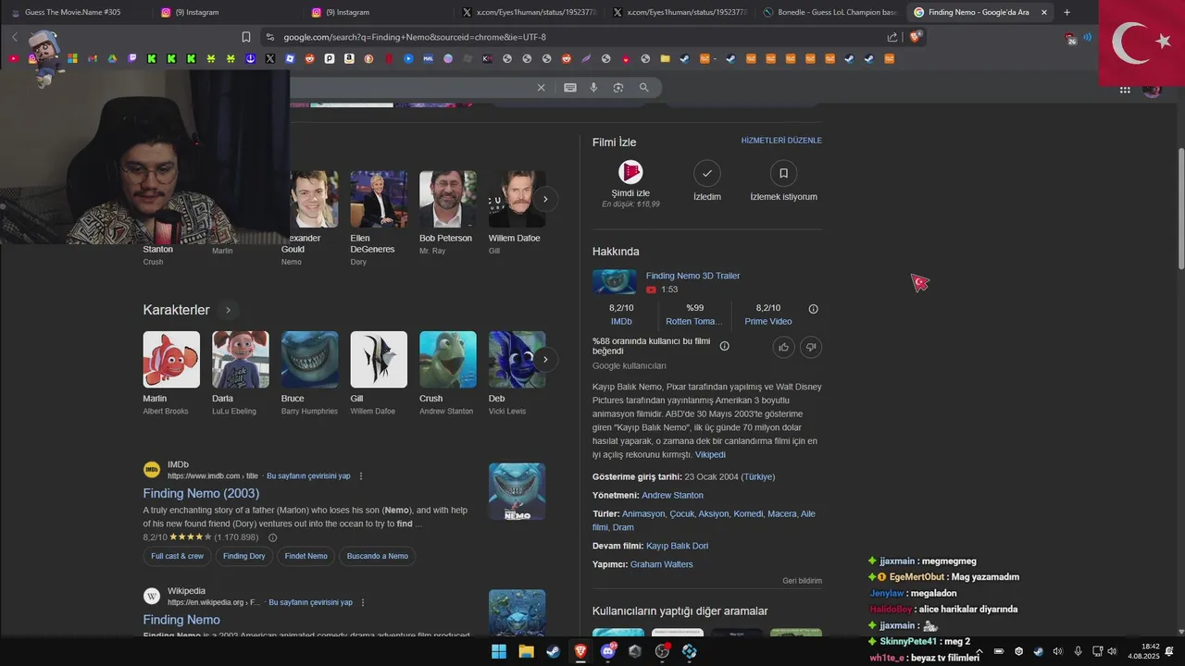Open producer Graham Walters link
1185x666 pixels.
661,564
